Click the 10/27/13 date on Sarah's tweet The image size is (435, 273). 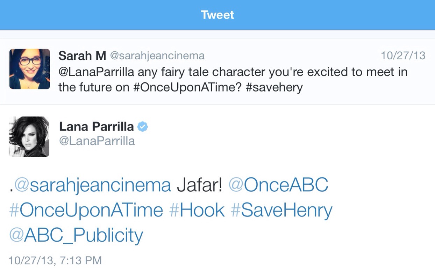click(403, 56)
